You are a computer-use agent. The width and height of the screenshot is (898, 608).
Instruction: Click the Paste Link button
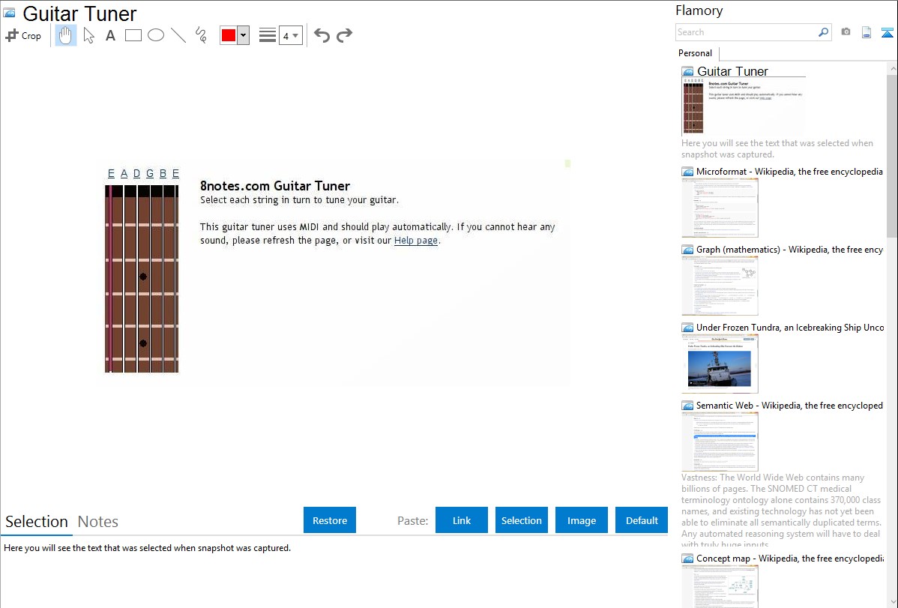point(462,520)
